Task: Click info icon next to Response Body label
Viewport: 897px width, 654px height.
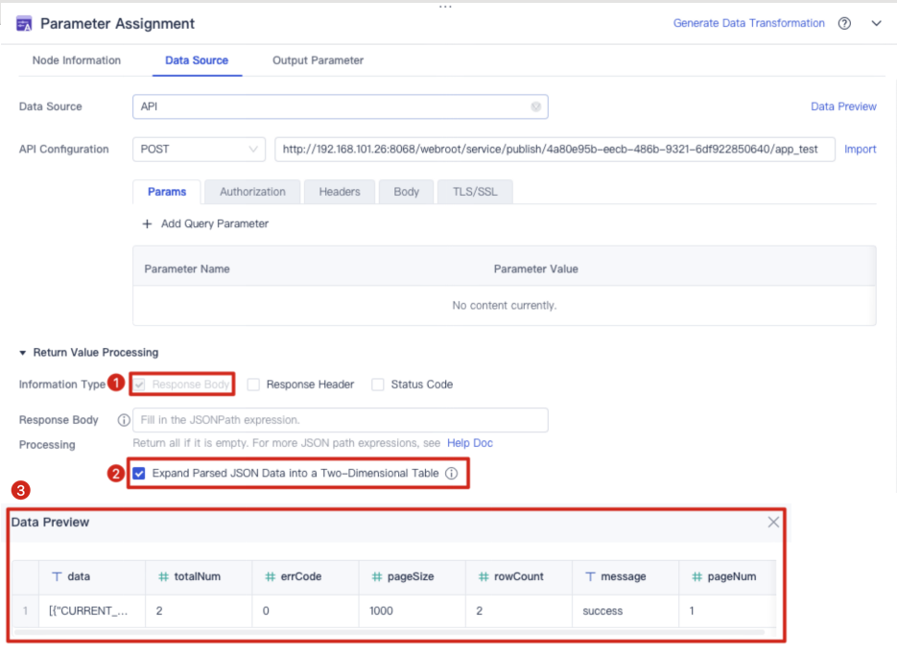Action: 123,420
